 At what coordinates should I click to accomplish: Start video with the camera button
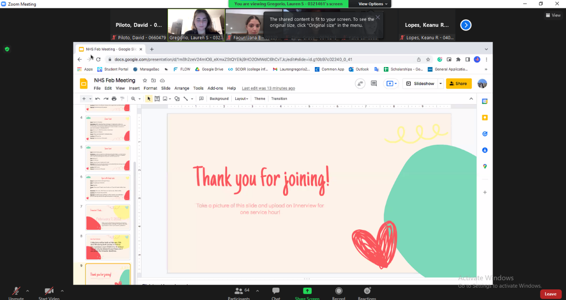click(49, 291)
